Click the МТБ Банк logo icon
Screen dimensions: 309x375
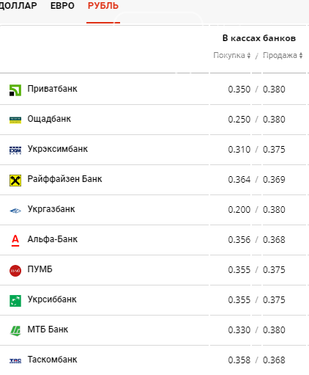pyautogui.click(x=15, y=331)
